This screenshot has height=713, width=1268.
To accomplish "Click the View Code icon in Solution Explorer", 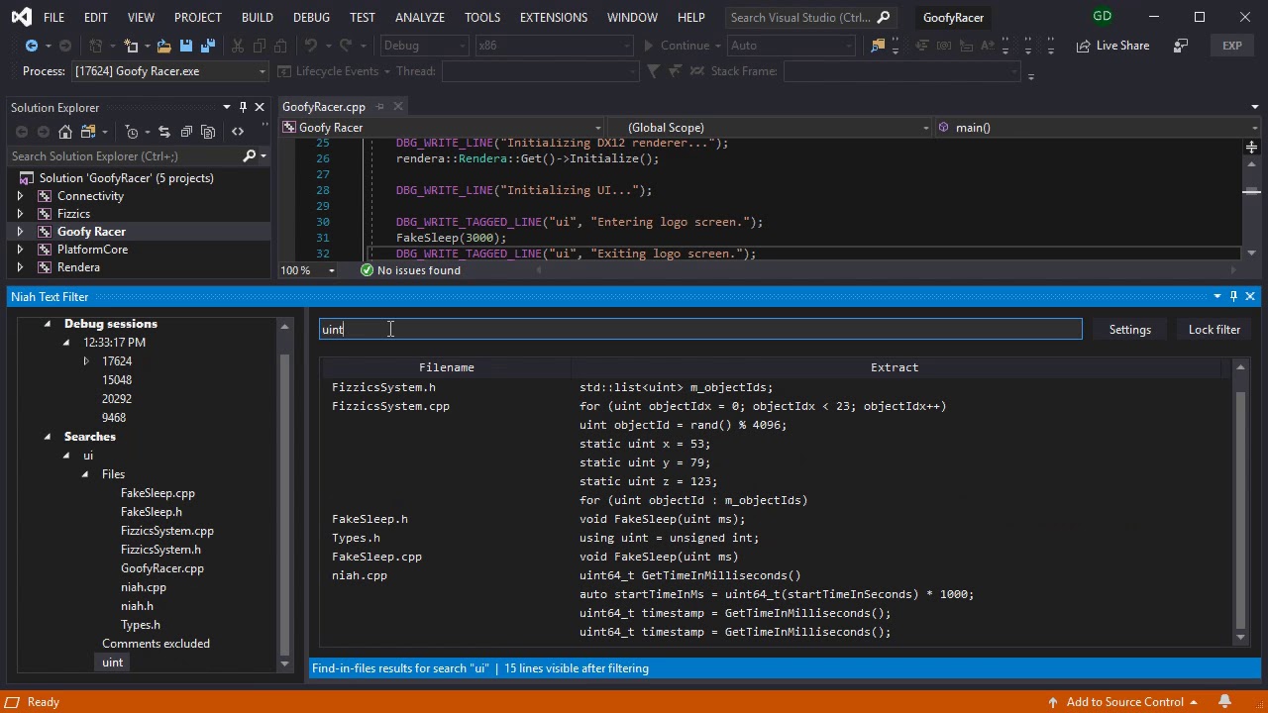I will (238, 132).
